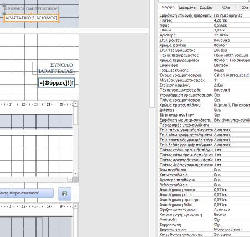This screenshot has height=237, width=250.
Task: Select the ΣΥΝΟΛΟ ΠΑΡΑΓΓΕΛΙΑΣ label
Action: (x=54, y=68)
